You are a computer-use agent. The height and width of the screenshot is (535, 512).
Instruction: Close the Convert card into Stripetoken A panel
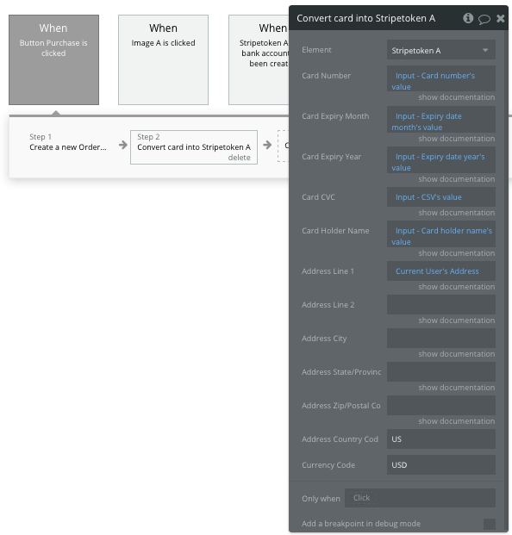[501, 18]
